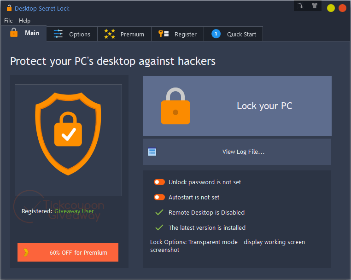
Task: Click the latest version installed checkmark
Action: [x=159, y=227]
